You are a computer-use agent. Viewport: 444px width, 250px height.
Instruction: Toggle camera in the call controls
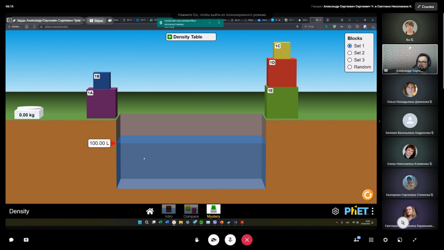(x=214, y=240)
